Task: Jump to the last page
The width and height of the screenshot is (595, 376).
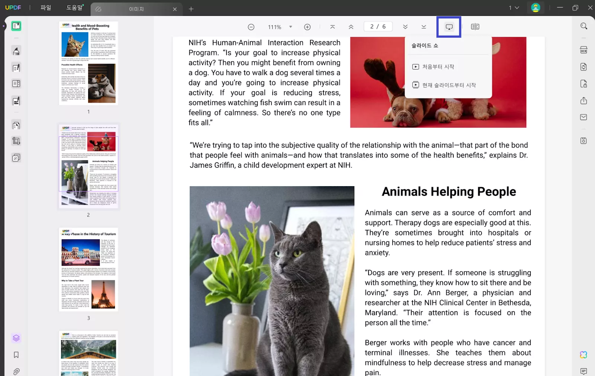Action: click(424, 27)
